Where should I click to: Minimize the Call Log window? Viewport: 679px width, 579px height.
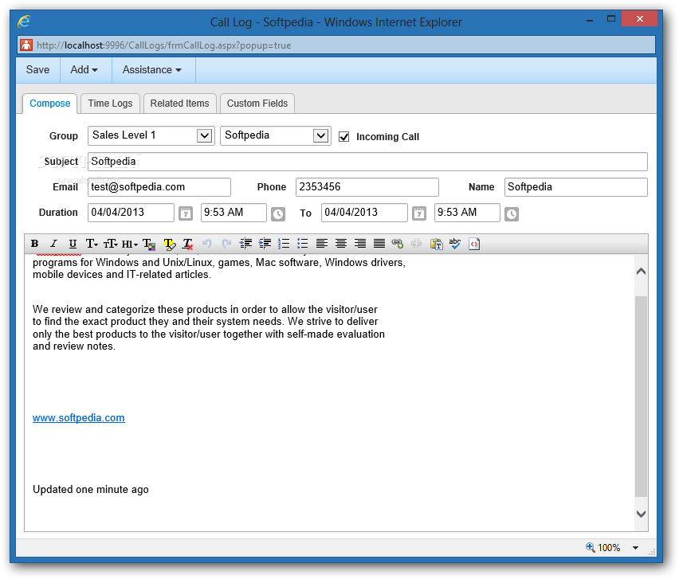coord(590,19)
